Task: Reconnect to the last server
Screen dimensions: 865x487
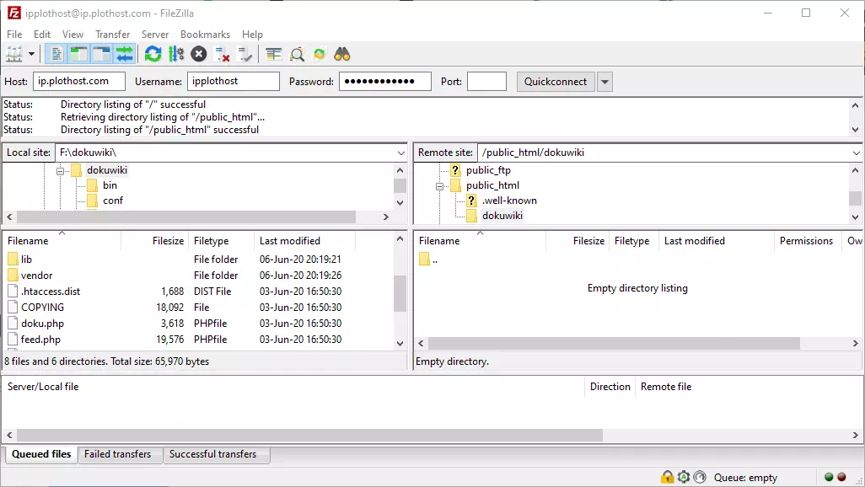Action: (x=244, y=54)
